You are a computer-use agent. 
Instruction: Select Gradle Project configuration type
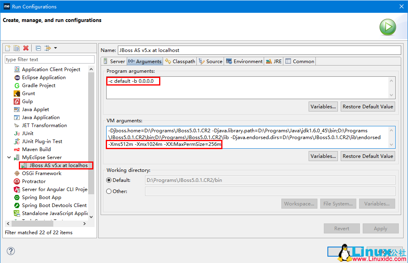[38, 85]
